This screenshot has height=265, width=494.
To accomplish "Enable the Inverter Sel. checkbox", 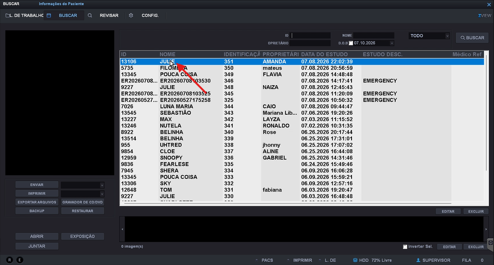I will (x=405, y=247).
